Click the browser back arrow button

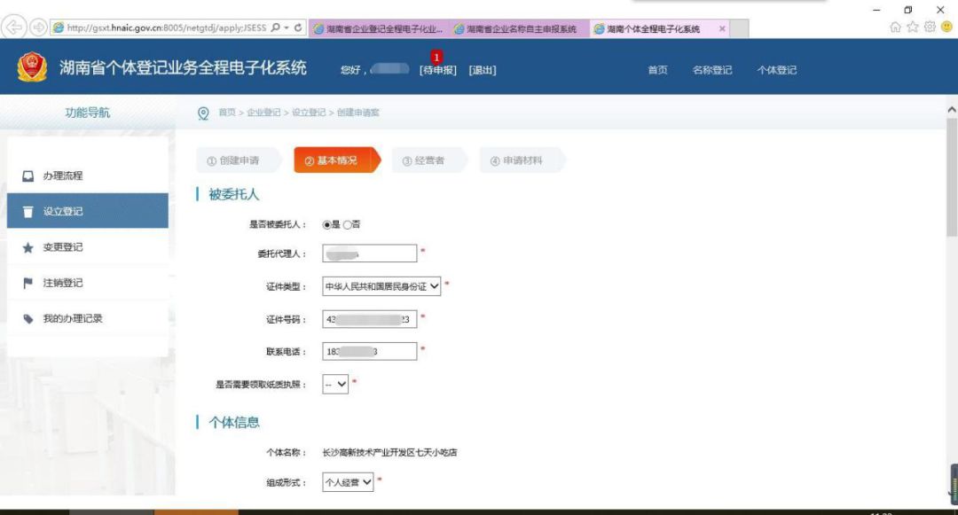pos(13,27)
